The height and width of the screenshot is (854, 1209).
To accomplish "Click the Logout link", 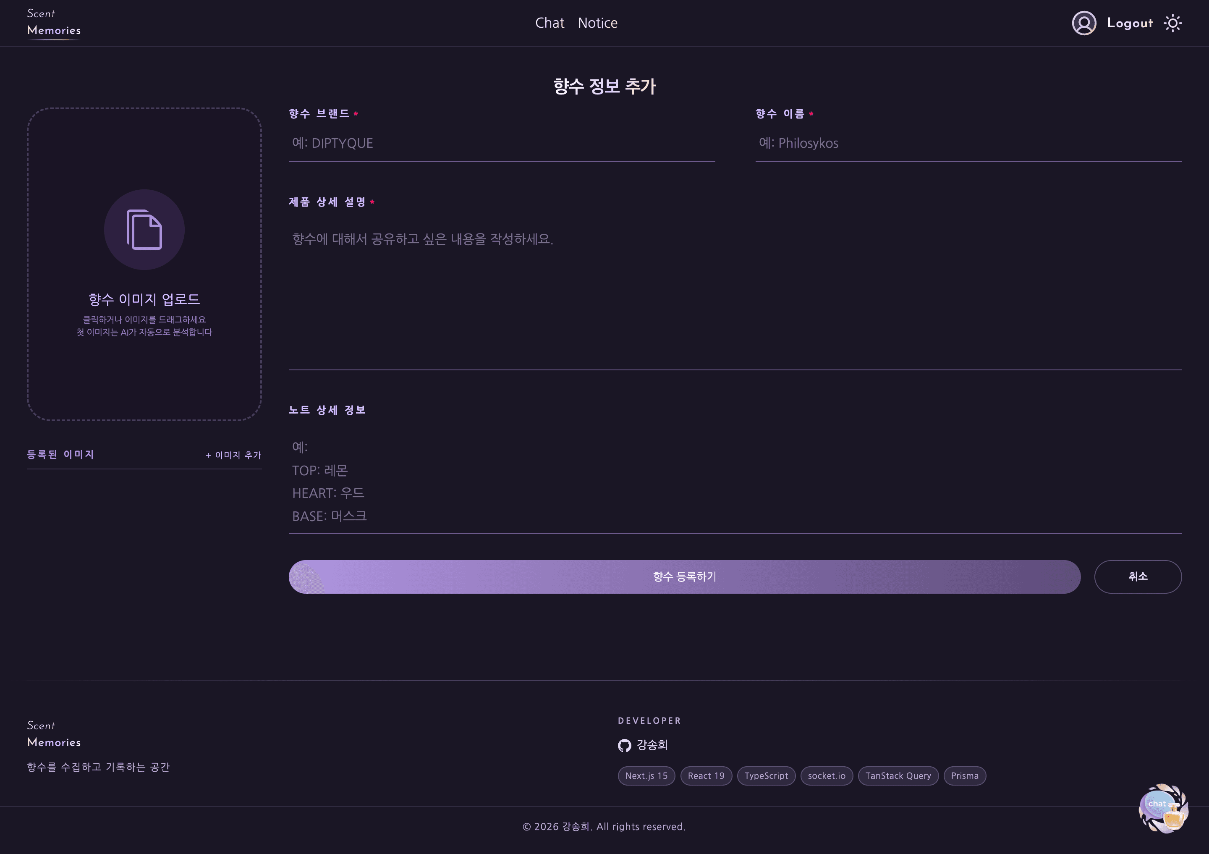I will pyautogui.click(x=1130, y=23).
